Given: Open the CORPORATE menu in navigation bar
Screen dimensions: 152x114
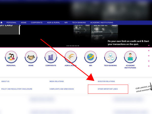Looking at the screenshot, I should [37, 23].
